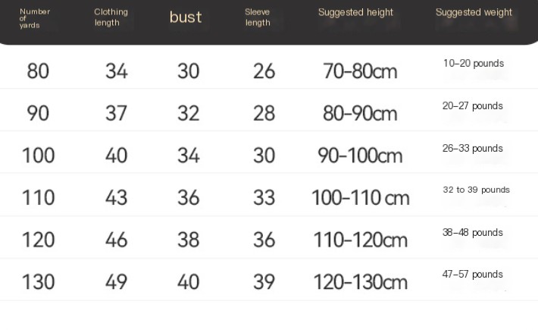
Task: Click the '10-20 pounds' weight cell
Action: 474,64
